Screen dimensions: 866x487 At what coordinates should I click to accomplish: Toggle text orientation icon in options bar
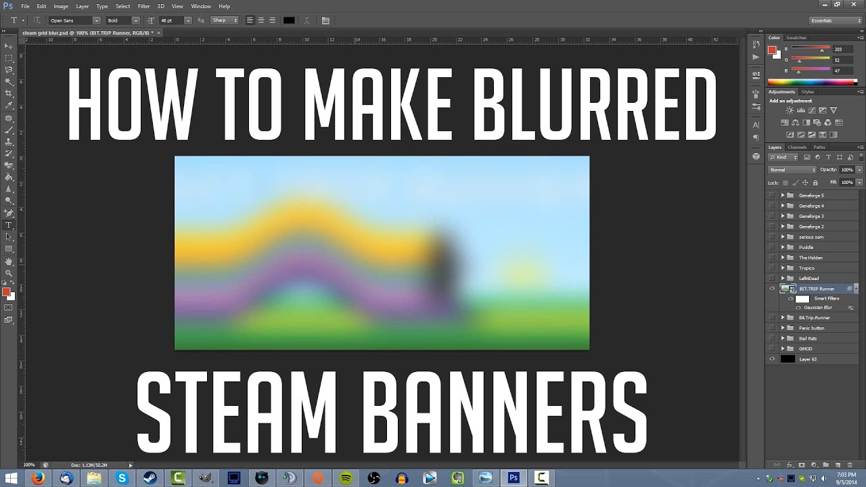36,20
